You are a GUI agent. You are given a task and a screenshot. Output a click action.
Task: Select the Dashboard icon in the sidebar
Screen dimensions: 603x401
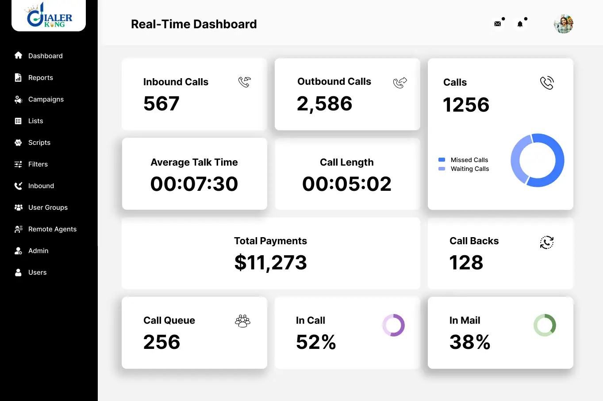(x=18, y=55)
